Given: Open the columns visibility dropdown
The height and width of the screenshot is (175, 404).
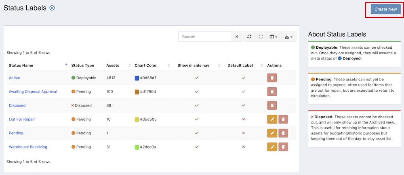Looking at the screenshot, I should pyautogui.click(x=274, y=37).
